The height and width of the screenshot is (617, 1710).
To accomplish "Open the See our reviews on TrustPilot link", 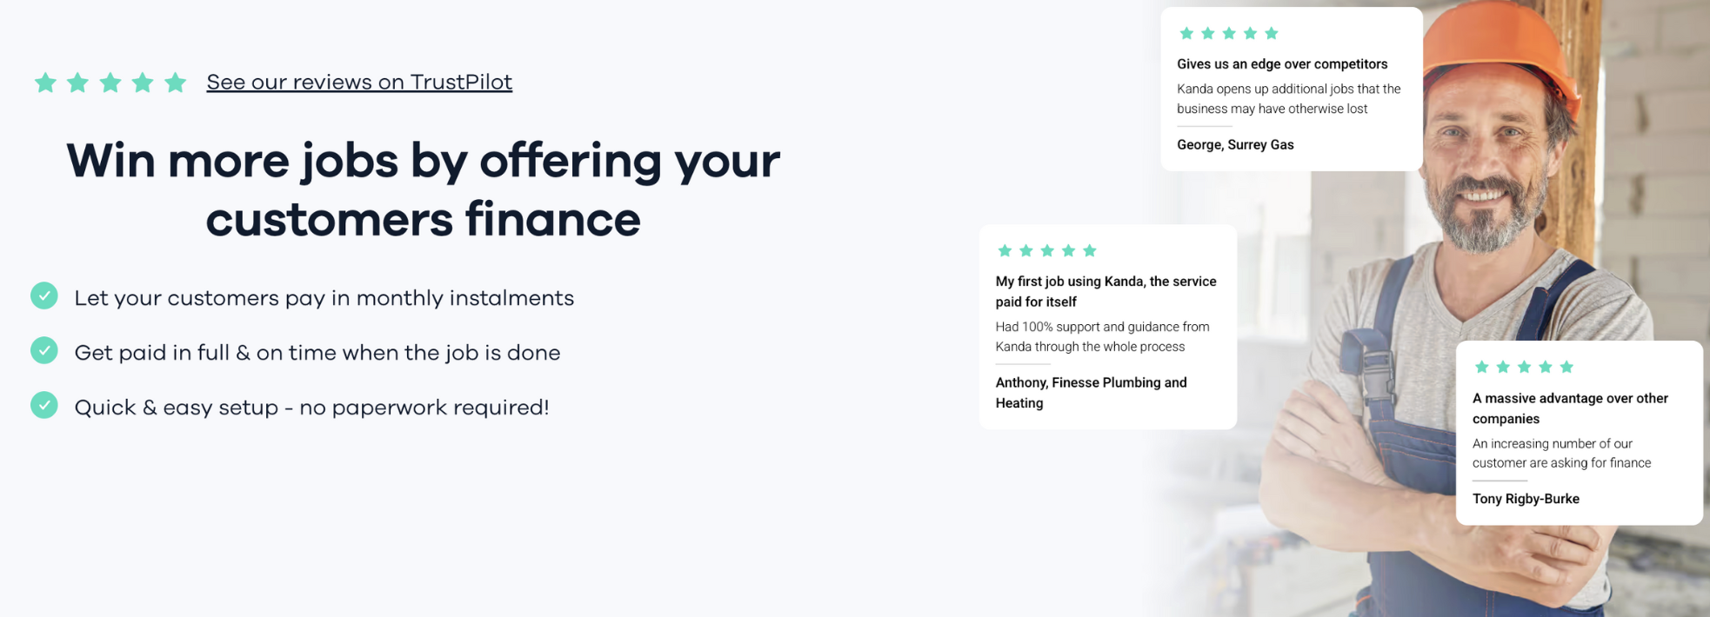I will (x=359, y=82).
